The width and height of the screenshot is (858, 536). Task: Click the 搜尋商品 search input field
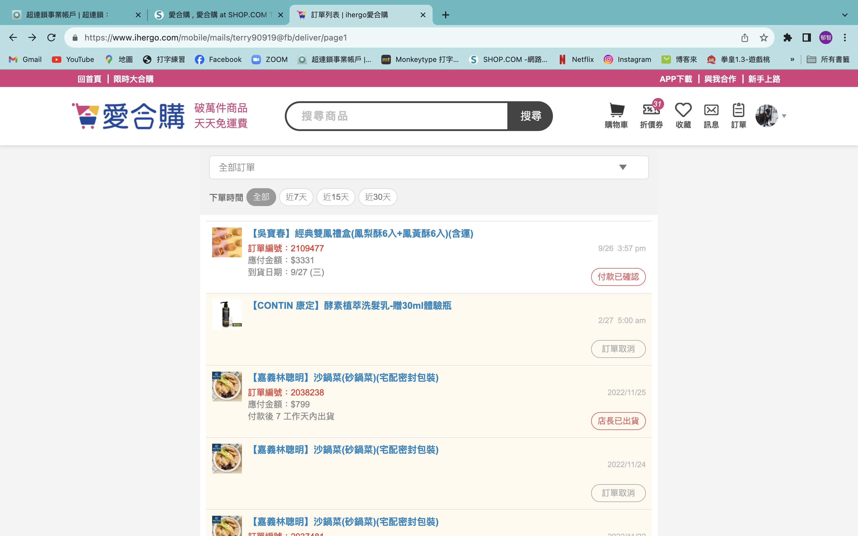[x=397, y=116]
